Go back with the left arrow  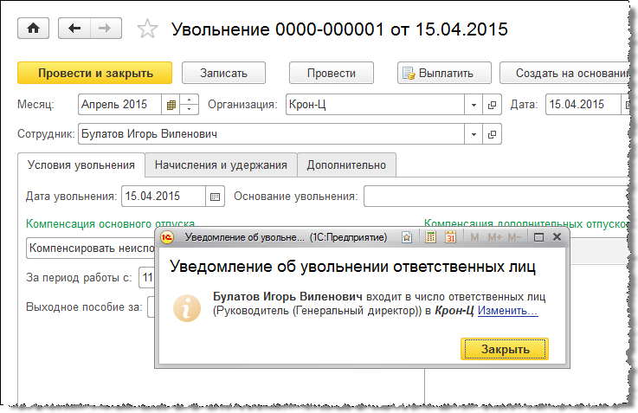74,29
